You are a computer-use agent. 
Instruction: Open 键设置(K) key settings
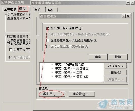[x=82, y=94]
